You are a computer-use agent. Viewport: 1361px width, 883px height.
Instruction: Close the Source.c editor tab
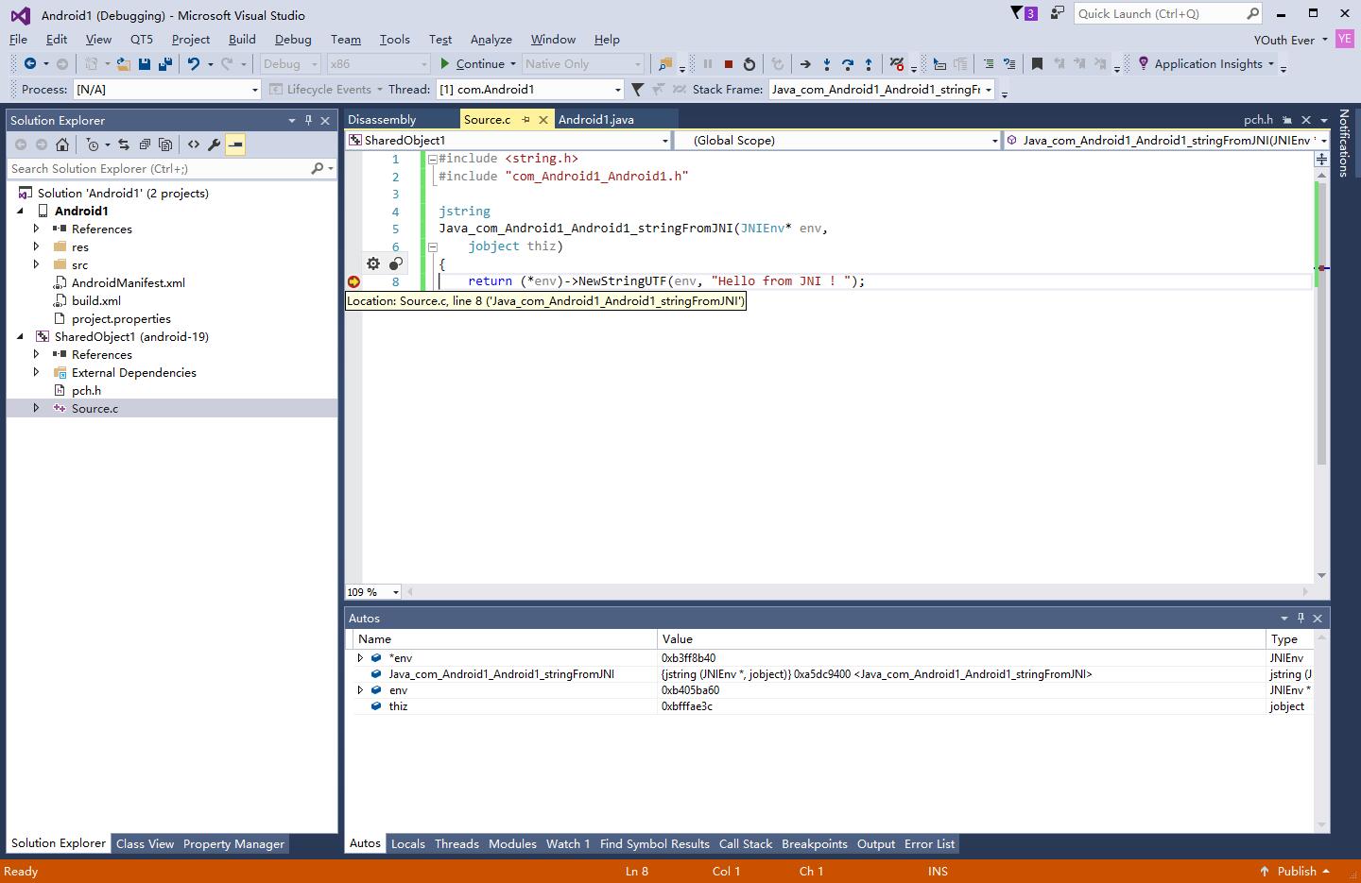(x=543, y=119)
